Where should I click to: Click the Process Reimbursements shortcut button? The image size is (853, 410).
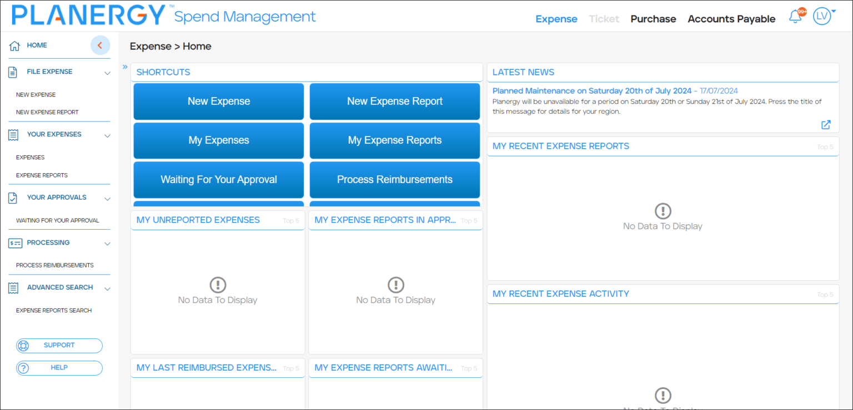coord(394,179)
